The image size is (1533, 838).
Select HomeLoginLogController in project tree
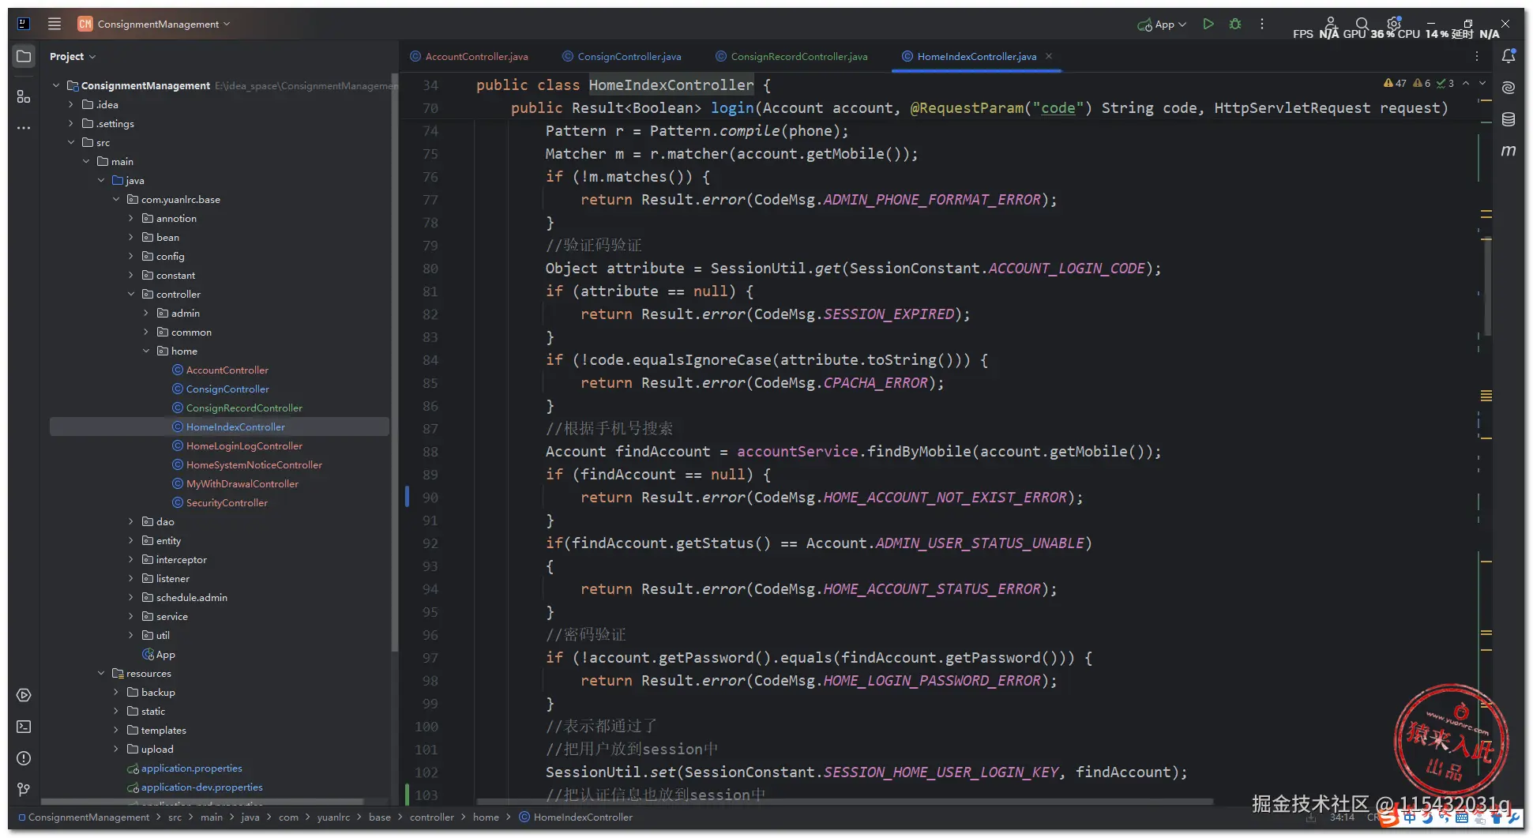tap(244, 445)
